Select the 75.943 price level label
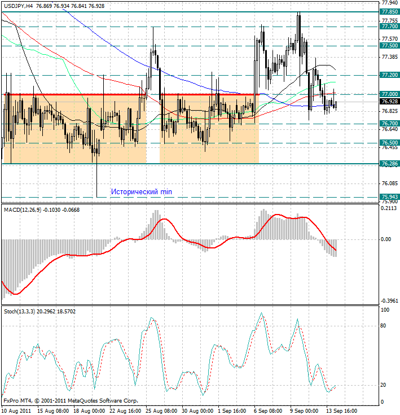The height and width of the screenshot is (415, 400). point(390,196)
